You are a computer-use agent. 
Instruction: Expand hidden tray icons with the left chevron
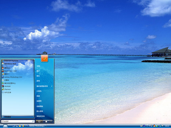coord(149,126)
